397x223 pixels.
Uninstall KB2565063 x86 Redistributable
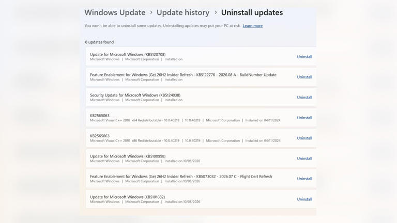[304, 138]
